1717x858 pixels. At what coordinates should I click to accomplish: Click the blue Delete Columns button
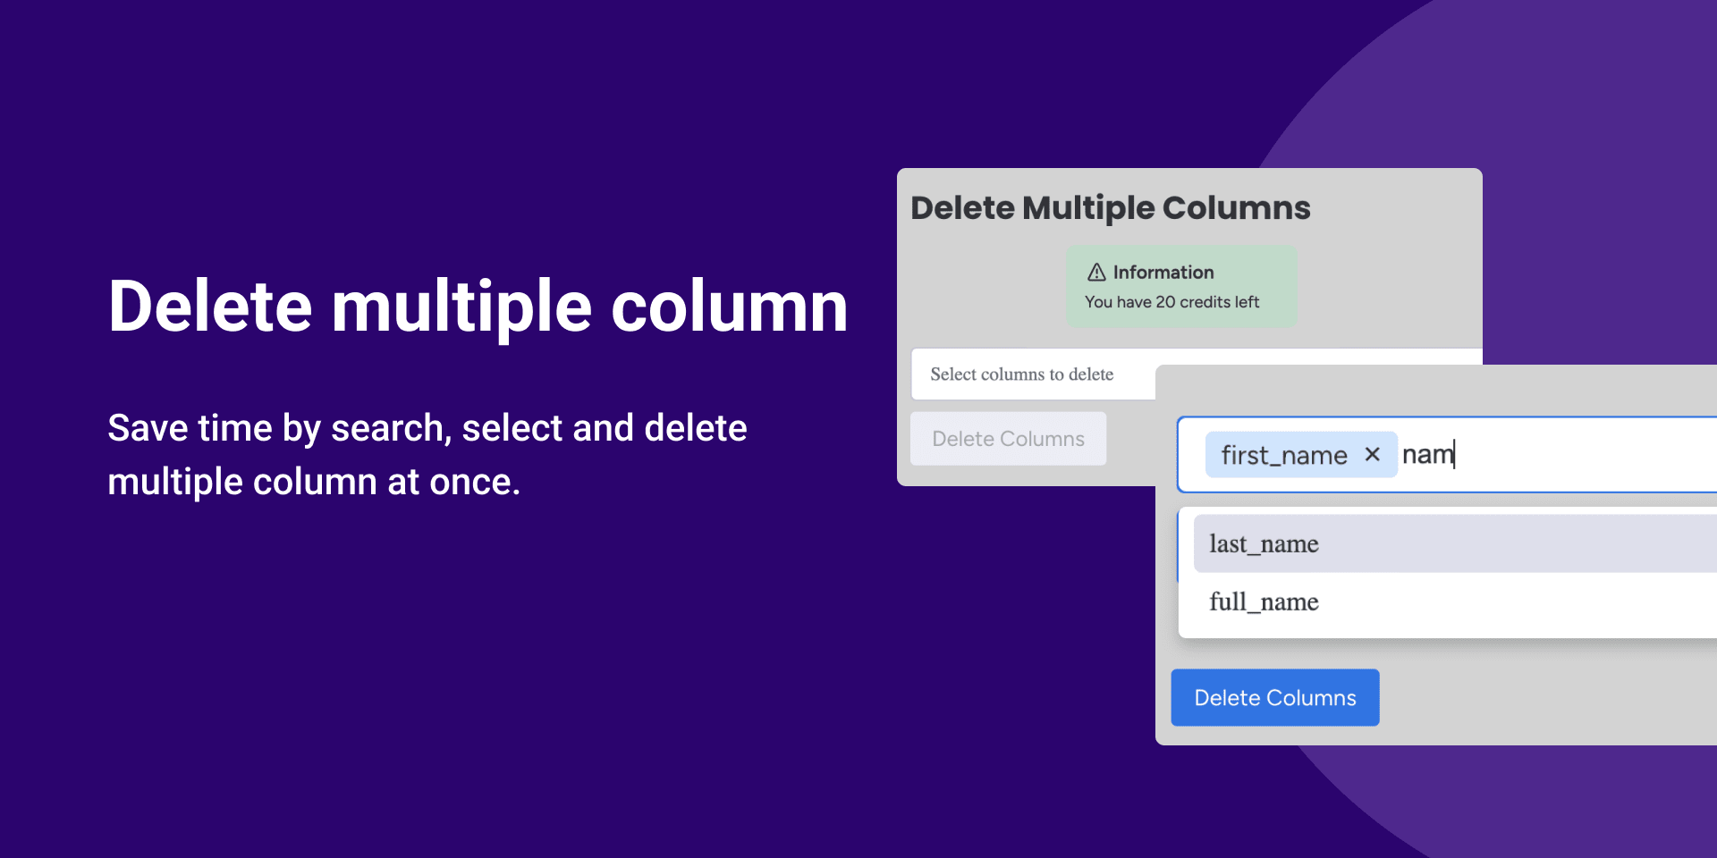tap(1275, 697)
